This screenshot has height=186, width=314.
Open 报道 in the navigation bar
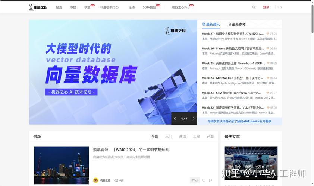coord(59,7)
